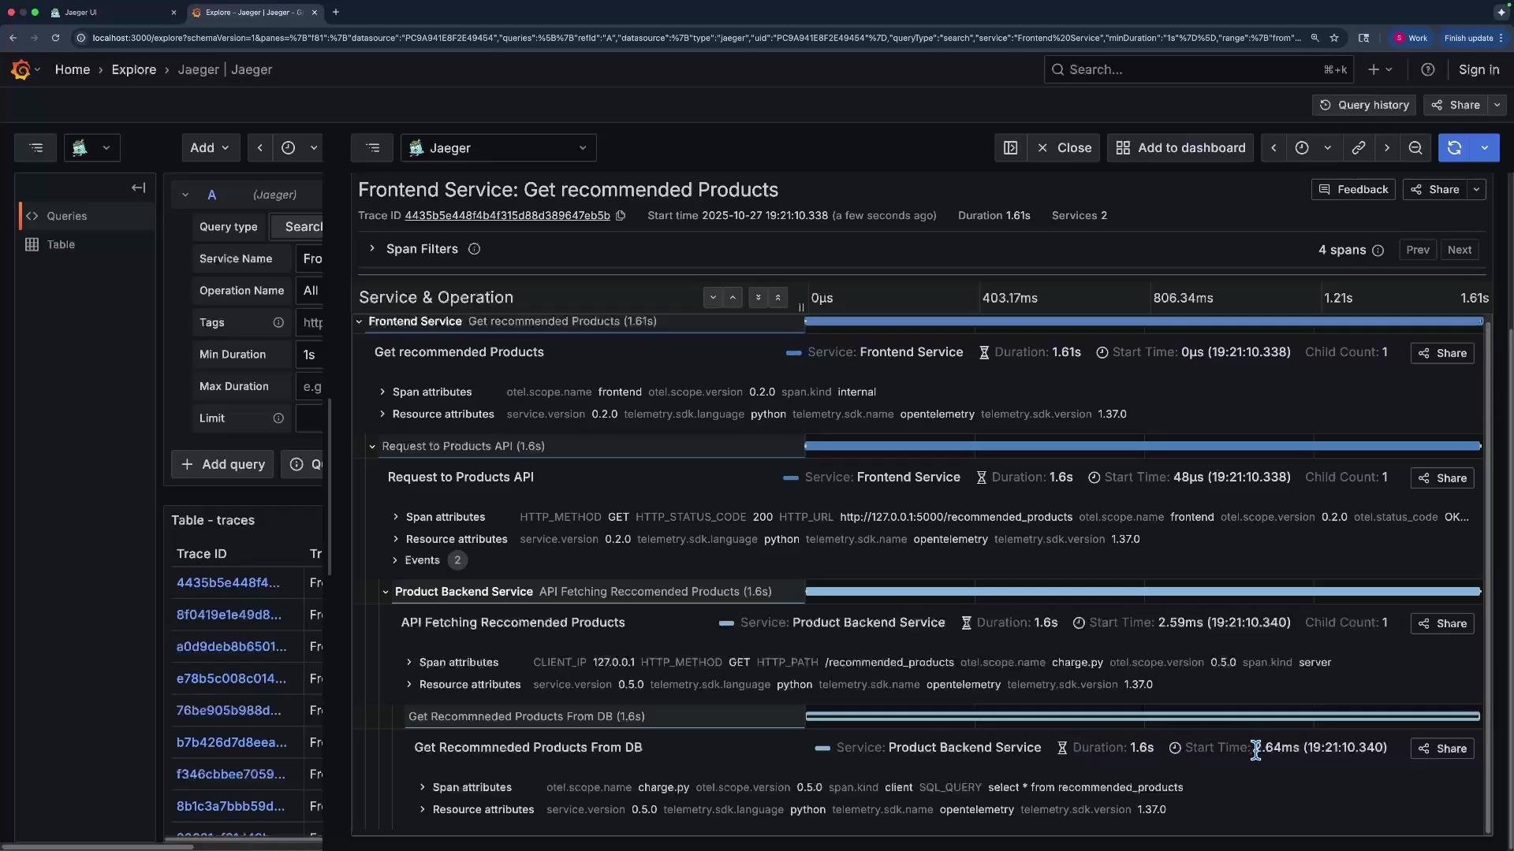Go to Explore breadcrumb
The width and height of the screenshot is (1514, 851).
[134, 70]
